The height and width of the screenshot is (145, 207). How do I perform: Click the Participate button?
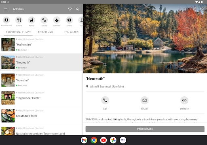click(x=145, y=129)
